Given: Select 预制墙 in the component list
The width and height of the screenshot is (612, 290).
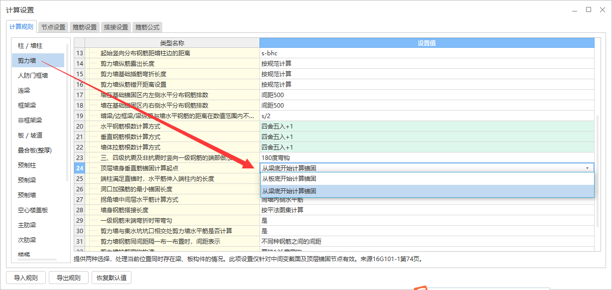Looking at the screenshot, I should click(38, 195).
